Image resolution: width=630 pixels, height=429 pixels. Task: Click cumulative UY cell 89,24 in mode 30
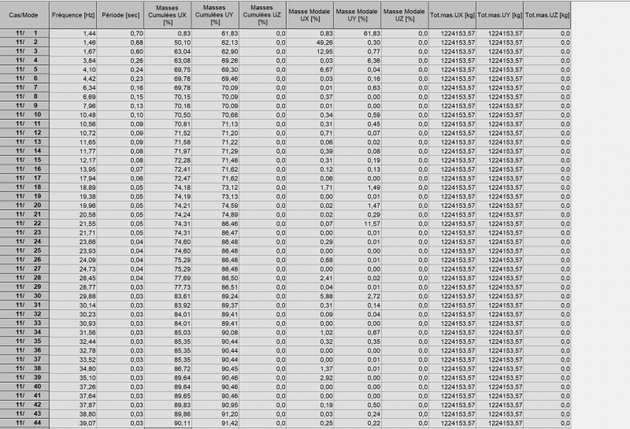click(x=215, y=297)
